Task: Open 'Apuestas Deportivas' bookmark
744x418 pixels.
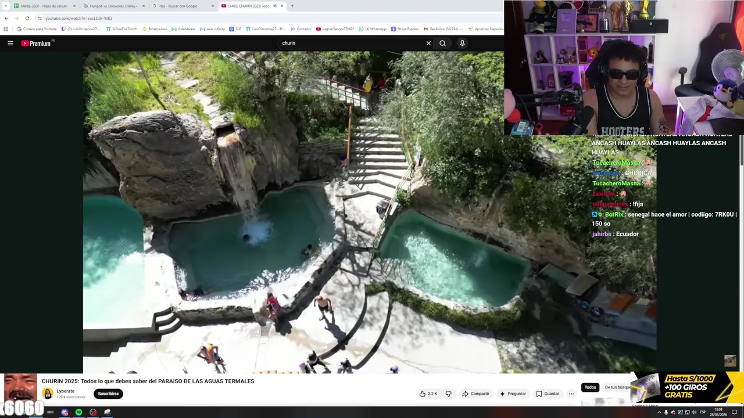Action: pos(486,29)
